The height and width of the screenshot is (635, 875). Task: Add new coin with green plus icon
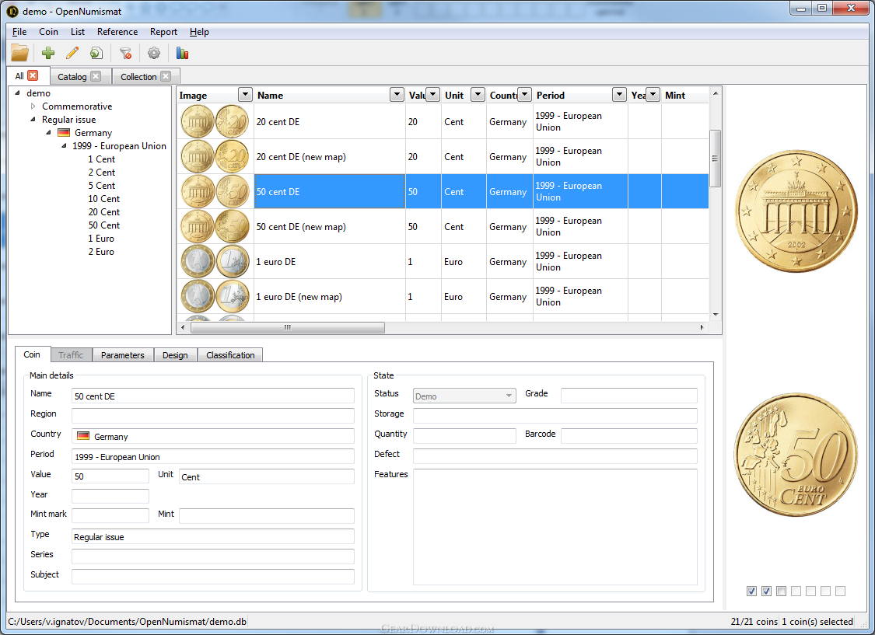(48, 53)
